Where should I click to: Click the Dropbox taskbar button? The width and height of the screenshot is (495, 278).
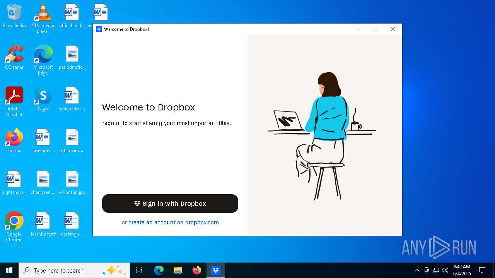tap(216, 270)
